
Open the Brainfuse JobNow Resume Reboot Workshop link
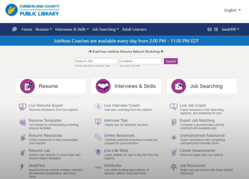coord(126,51)
